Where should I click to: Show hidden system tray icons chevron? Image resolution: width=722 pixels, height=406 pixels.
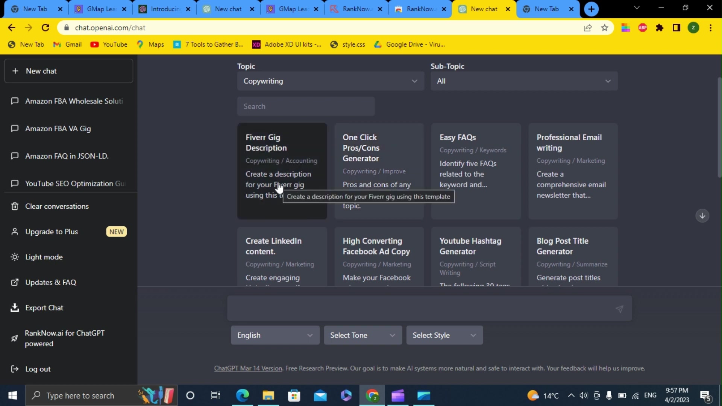click(x=571, y=395)
